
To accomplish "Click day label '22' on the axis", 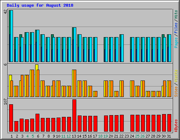I will click(121, 136).
